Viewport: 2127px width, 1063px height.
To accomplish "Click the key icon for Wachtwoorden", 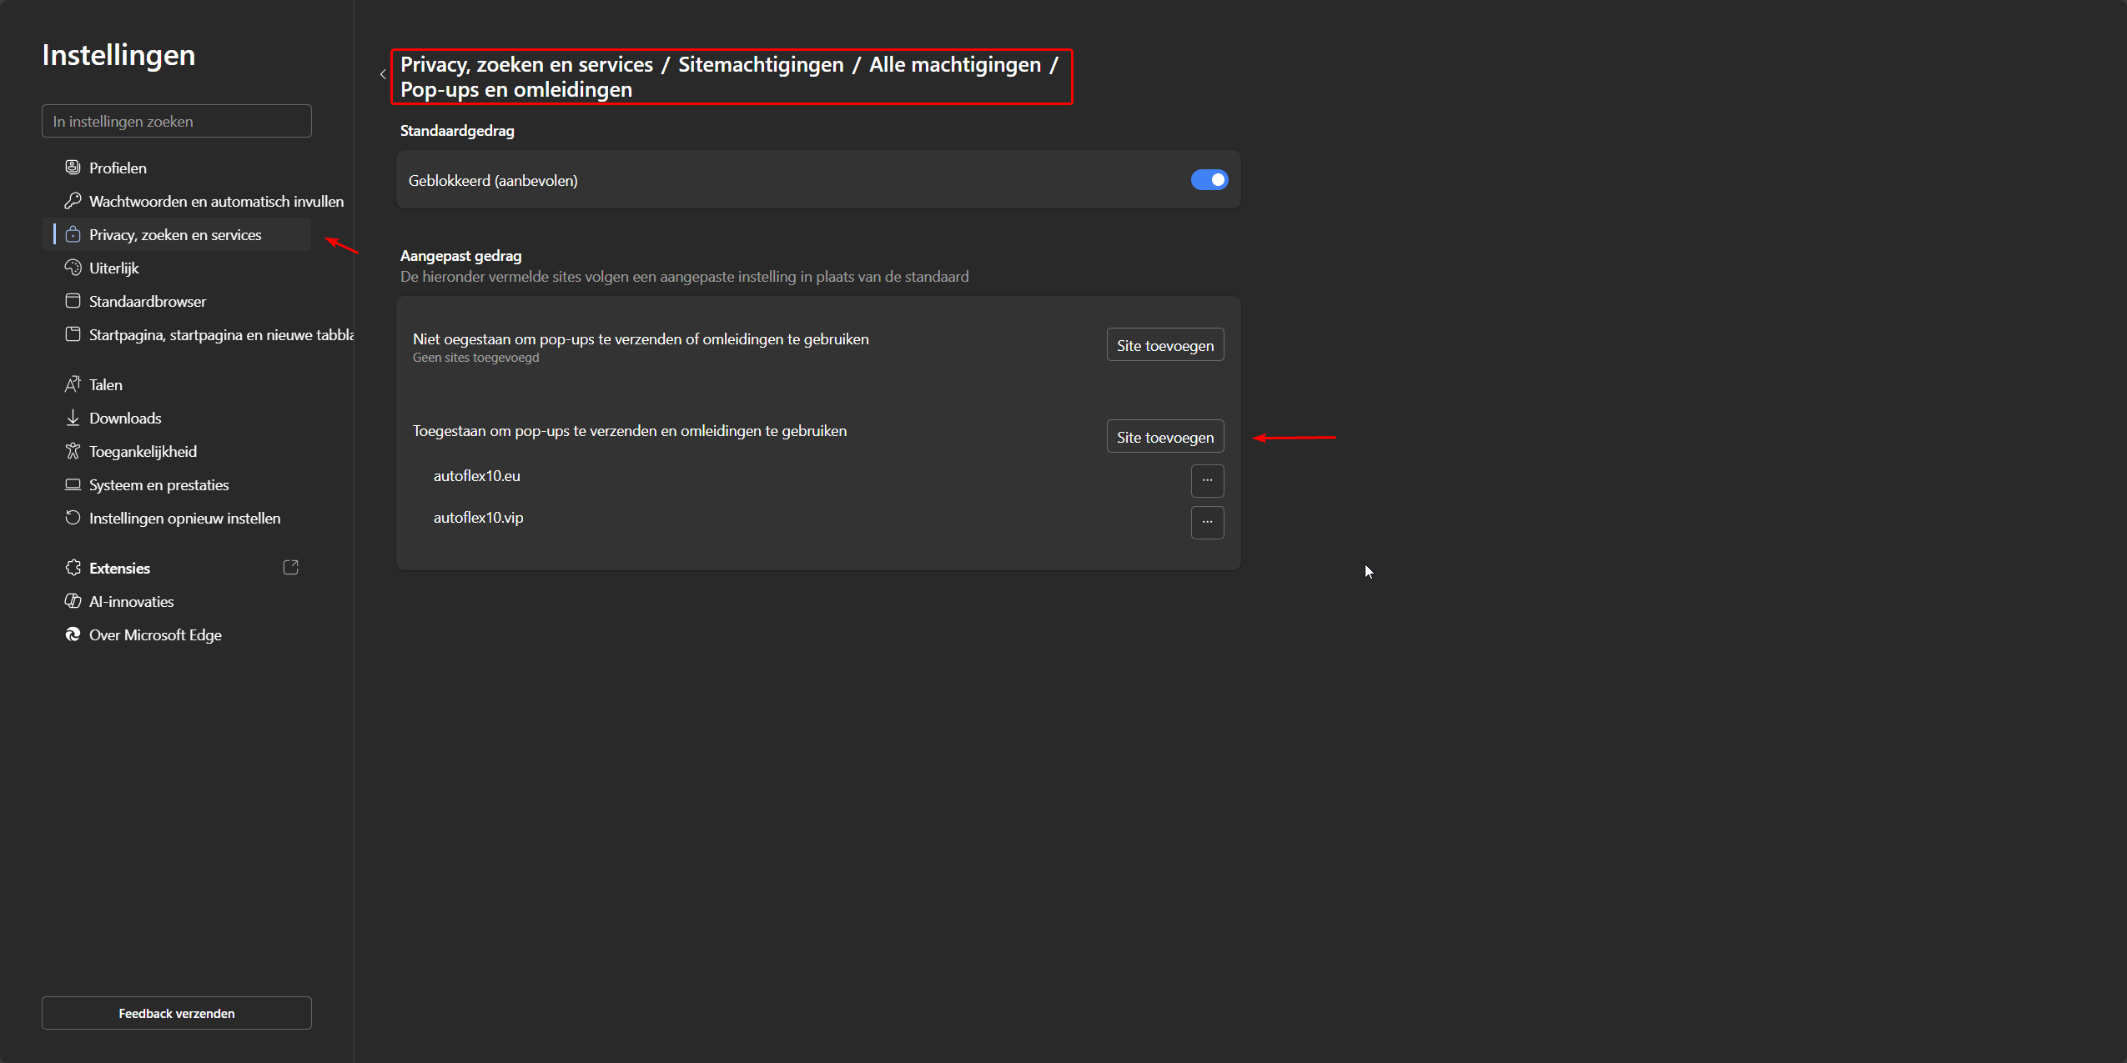I will pyautogui.click(x=73, y=201).
